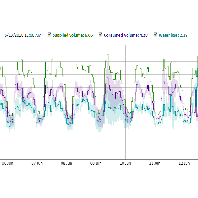Select the 07 Jun date label
Viewport: 198px width, 198px height.
click(37, 163)
